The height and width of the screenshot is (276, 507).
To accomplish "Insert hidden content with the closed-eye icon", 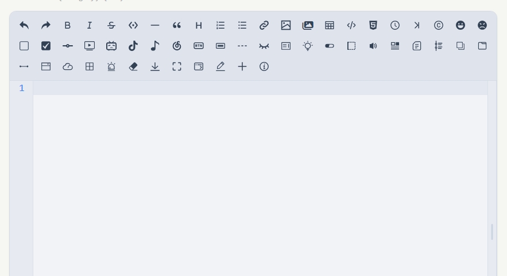I will [264, 46].
